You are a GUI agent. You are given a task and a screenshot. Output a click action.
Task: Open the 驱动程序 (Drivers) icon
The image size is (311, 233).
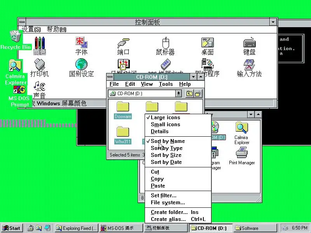(x=208, y=67)
